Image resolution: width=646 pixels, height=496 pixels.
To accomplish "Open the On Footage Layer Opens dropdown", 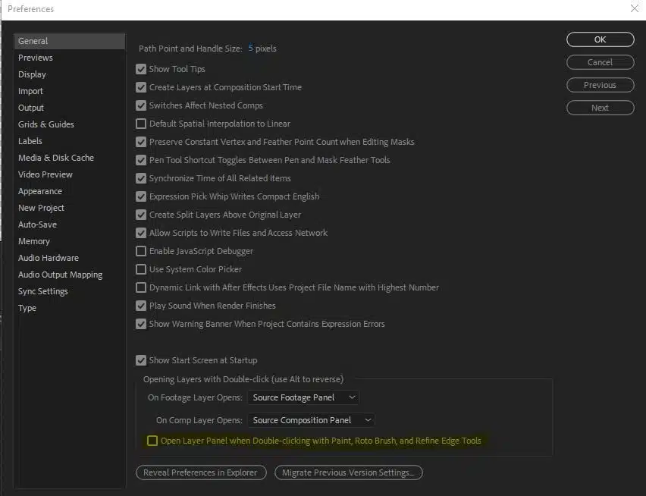I will (303, 397).
